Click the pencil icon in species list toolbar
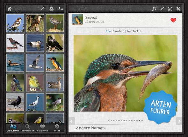The width and height of the screenshot is (188, 137). coord(42,9)
